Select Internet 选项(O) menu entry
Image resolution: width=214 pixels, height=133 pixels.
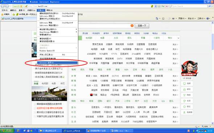[57, 63]
